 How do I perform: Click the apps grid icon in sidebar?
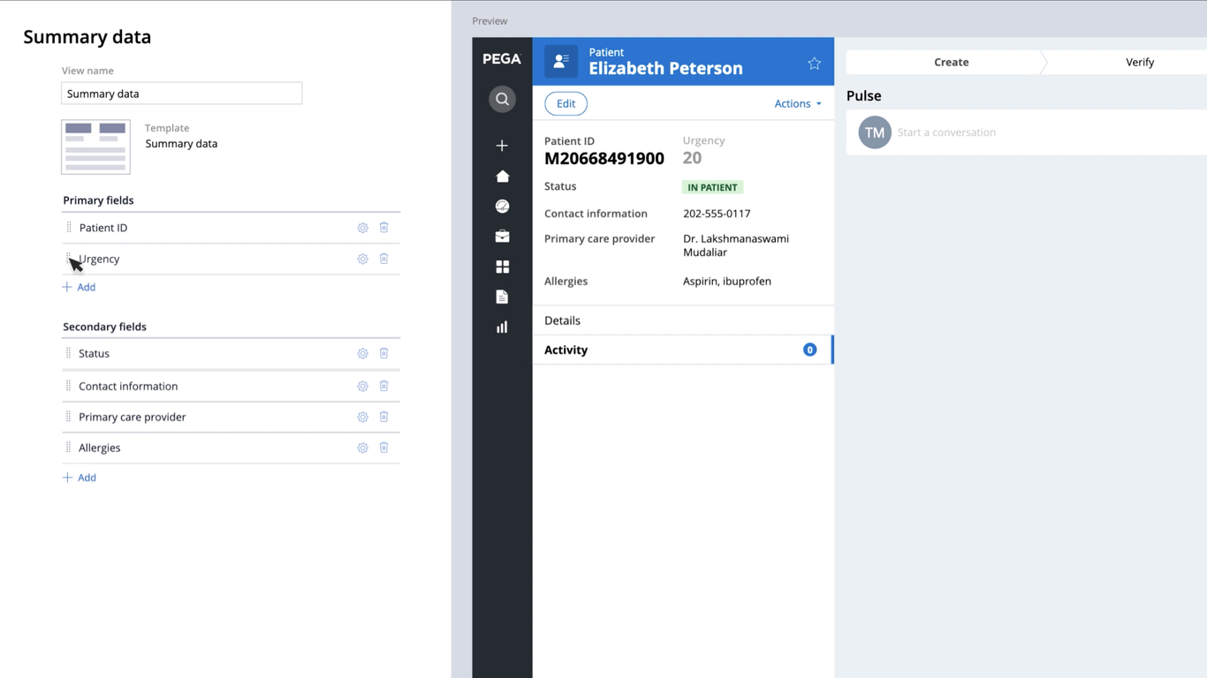[x=502, y=266]
